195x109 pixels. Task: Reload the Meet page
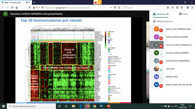[12, 8]
